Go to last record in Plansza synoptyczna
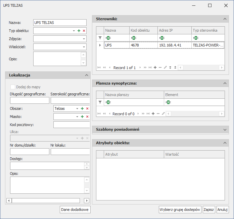Viewport: 234px width, 219px height. coord(148,114)
